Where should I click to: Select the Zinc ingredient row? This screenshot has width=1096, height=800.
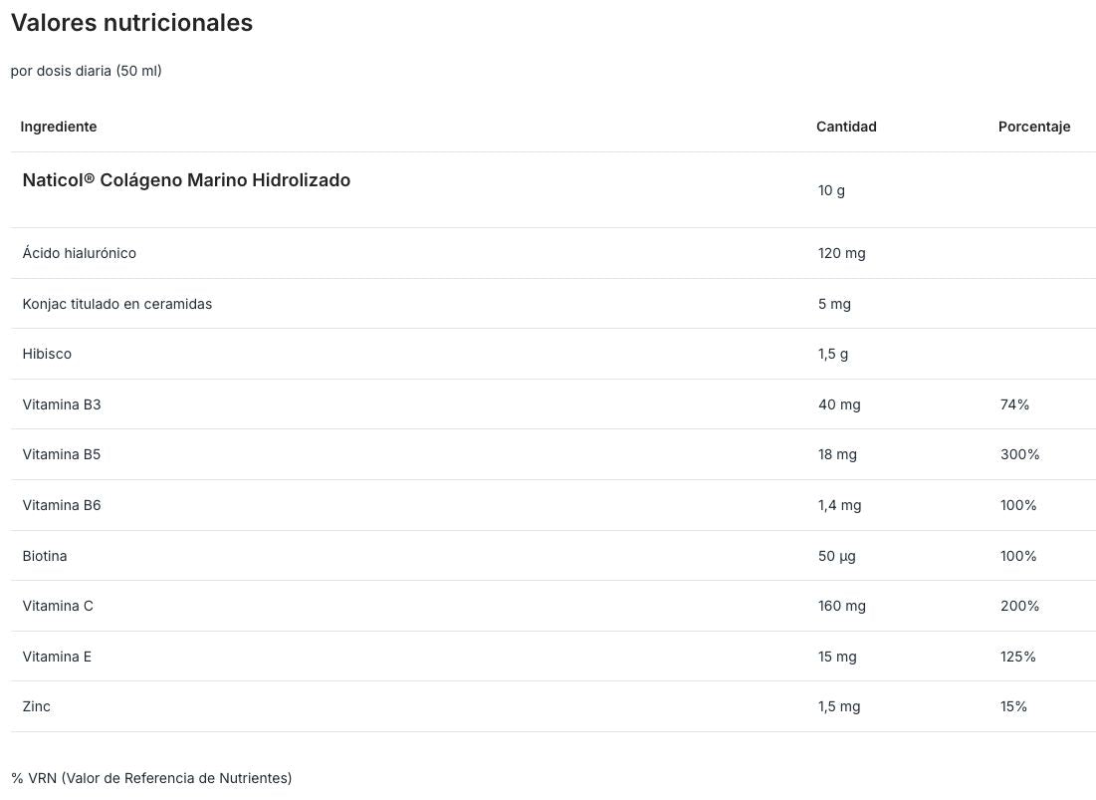coord(552,706)
